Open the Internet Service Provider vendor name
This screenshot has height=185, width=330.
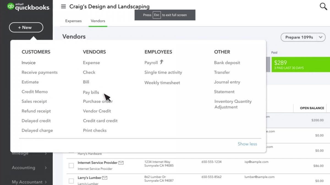(98, 163)
